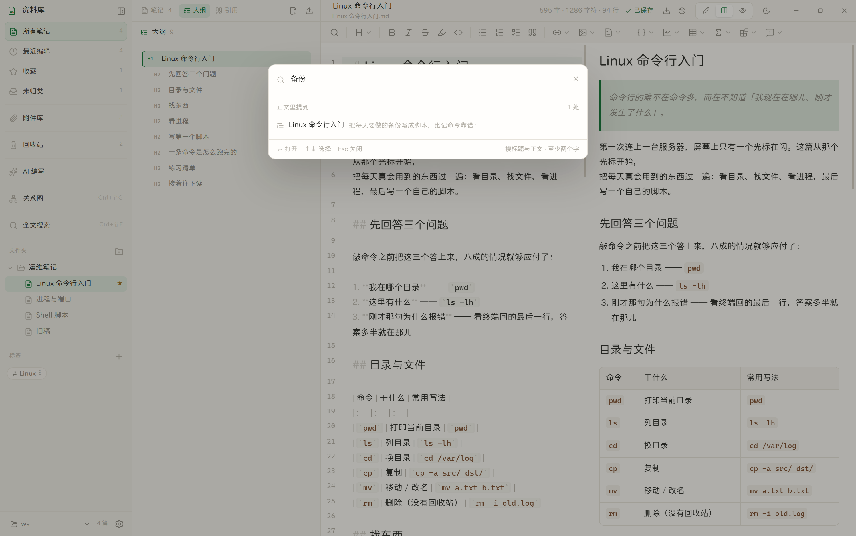Switch to the 引用 tab
The image size is (856, 536).
click(226, 11)
